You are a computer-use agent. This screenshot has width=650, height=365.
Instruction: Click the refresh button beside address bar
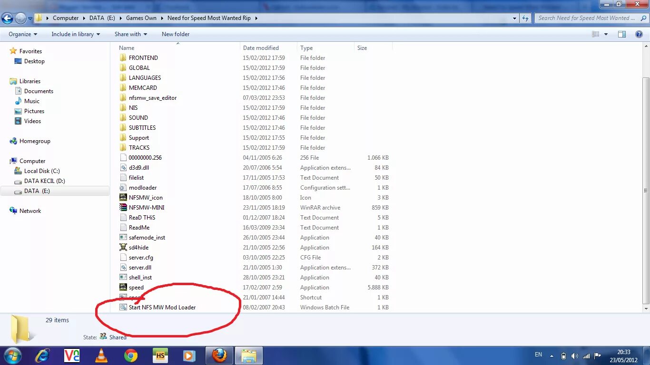coord(525,18)
